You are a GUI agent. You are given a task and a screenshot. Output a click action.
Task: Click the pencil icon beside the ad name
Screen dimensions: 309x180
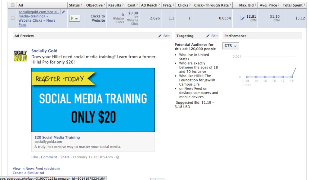click(x=63, y=12)
